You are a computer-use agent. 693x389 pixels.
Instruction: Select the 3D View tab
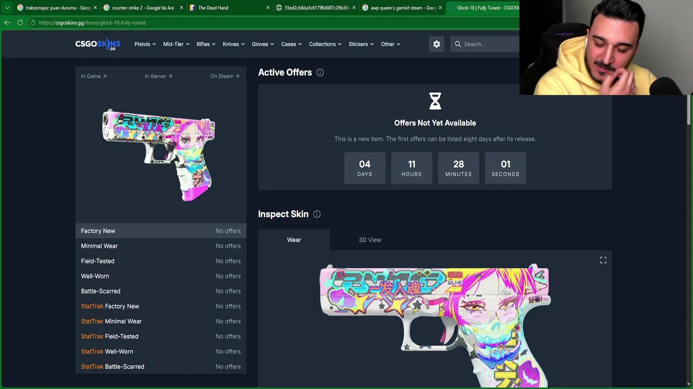[x=370, y=240]
